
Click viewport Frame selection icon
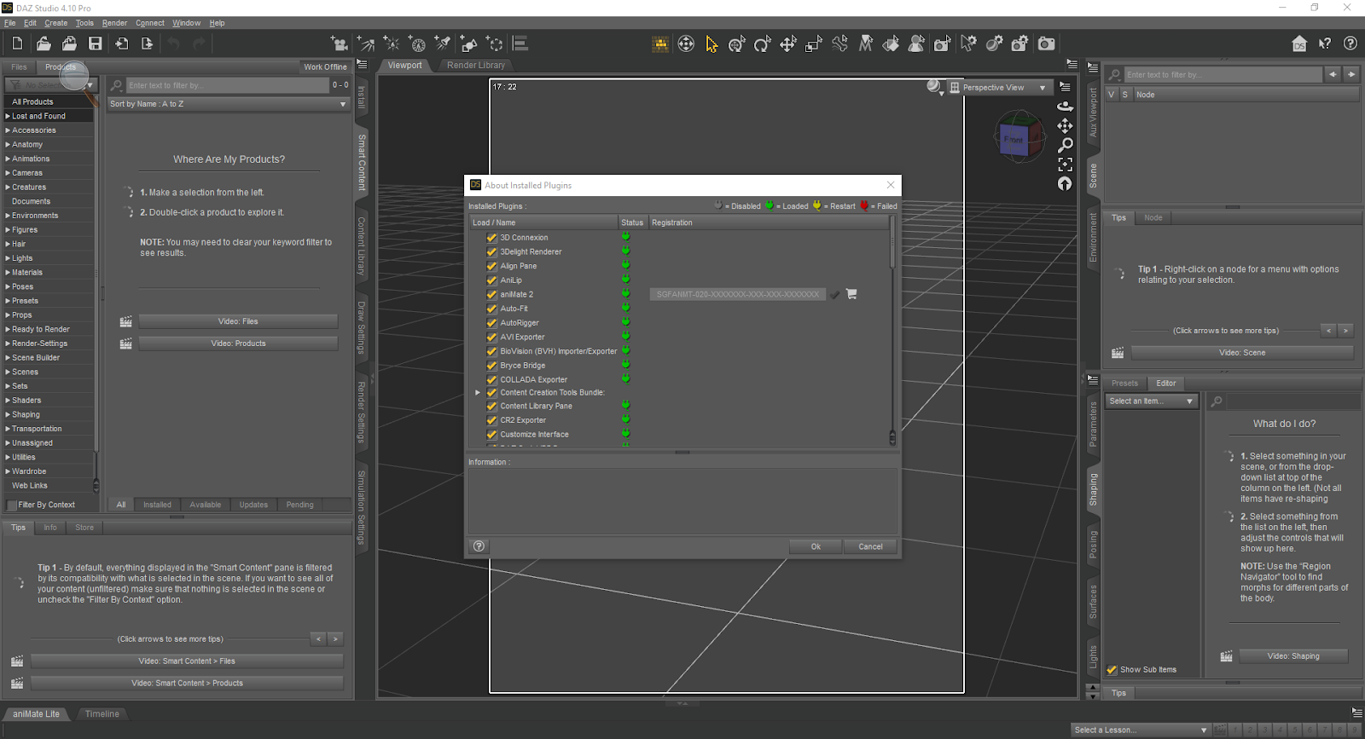point(1065,165)
